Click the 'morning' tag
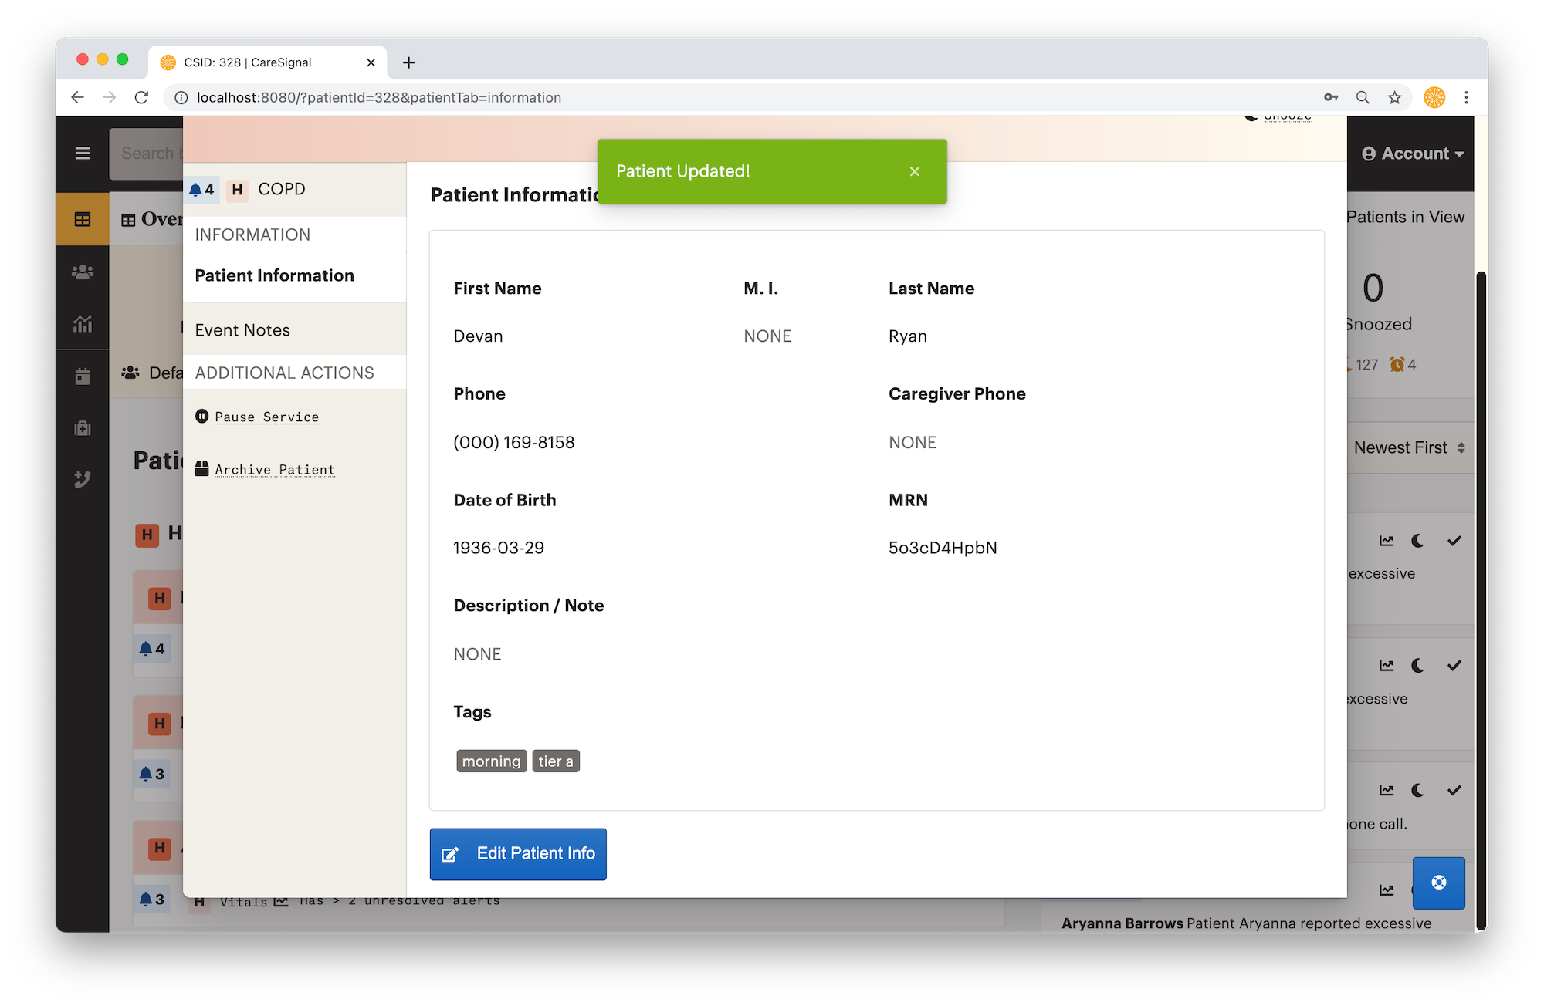Image resolution: width=1544 pixels, height=1006 pixels. [491, 761]
